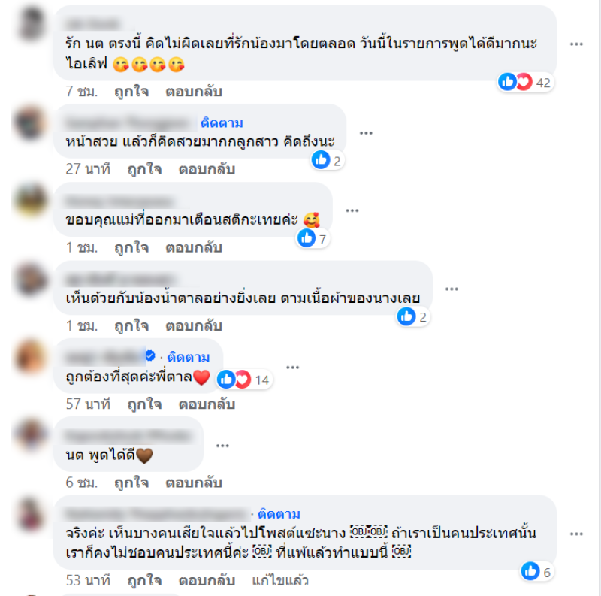
Task: Open more options beside ขอบคุณแม่ comment
Action: 352,210
